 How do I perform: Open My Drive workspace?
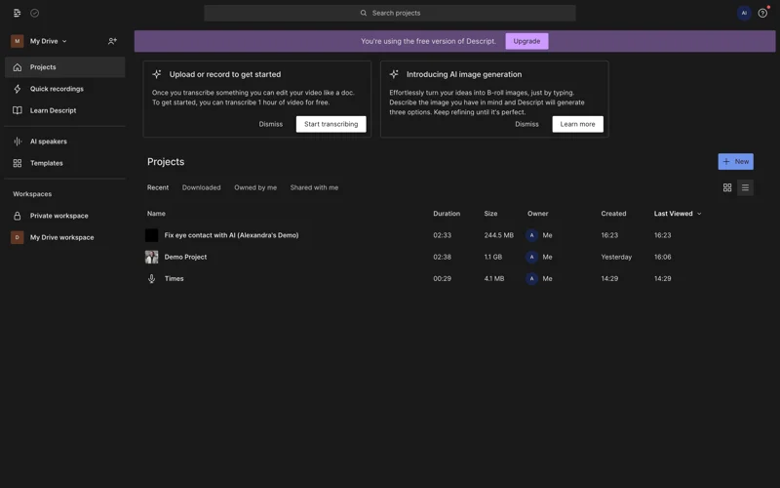pyautogui.click(x=64, y=237)
